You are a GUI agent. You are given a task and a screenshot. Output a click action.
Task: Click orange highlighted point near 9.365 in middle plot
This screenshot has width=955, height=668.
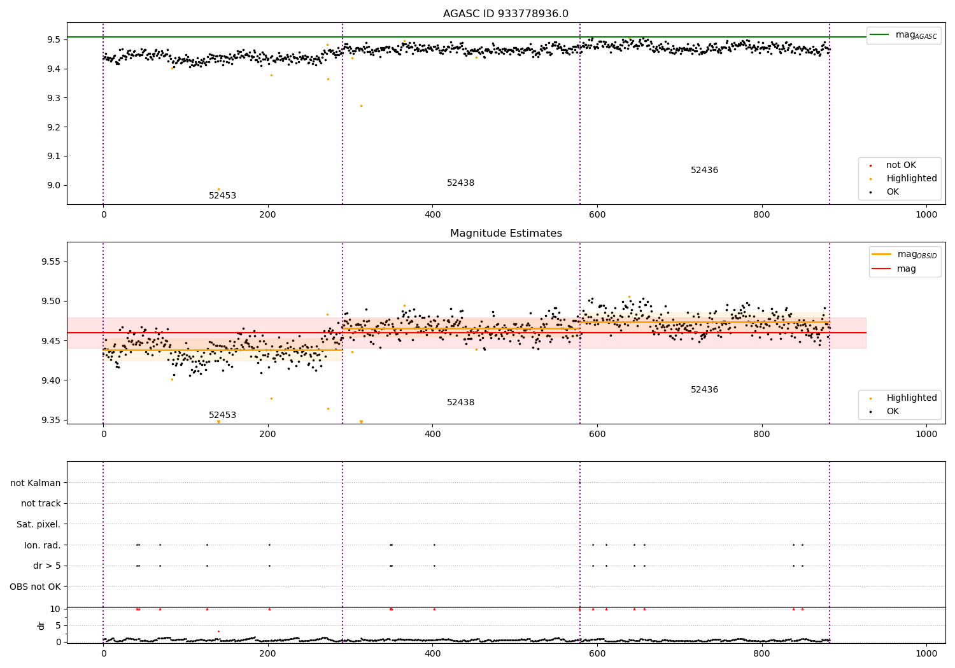pyautogui.click(x=328, y=408)
